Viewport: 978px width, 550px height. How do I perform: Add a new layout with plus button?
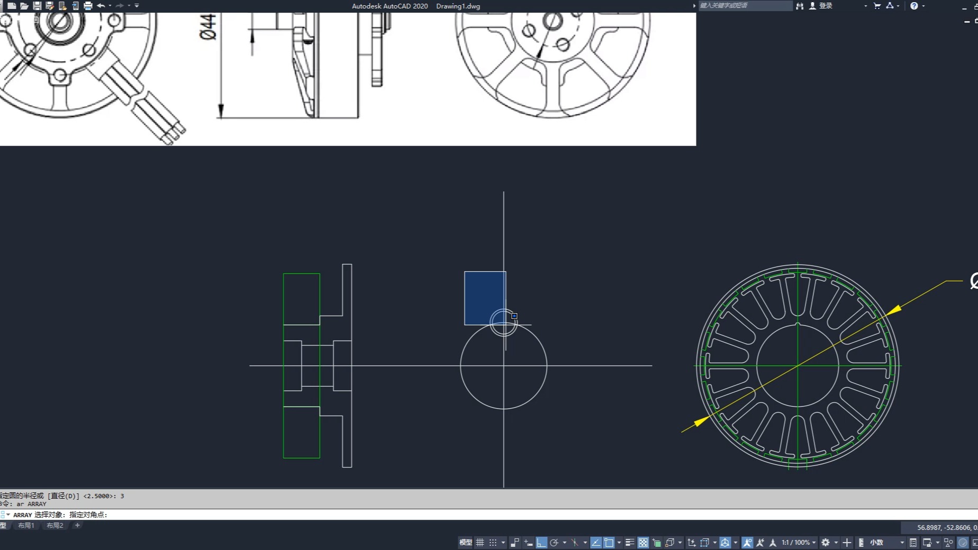click(77, 526)
